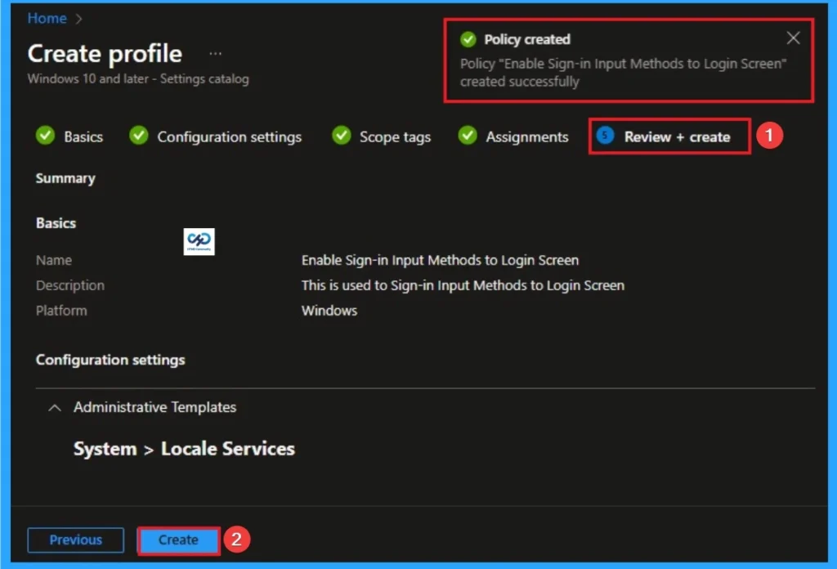Dismiss the Policy created notification
The width and height of the screenshot is (837, 569).
(792, 38)
